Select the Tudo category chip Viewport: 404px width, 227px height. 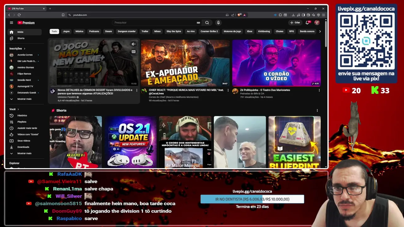point(54,31)
